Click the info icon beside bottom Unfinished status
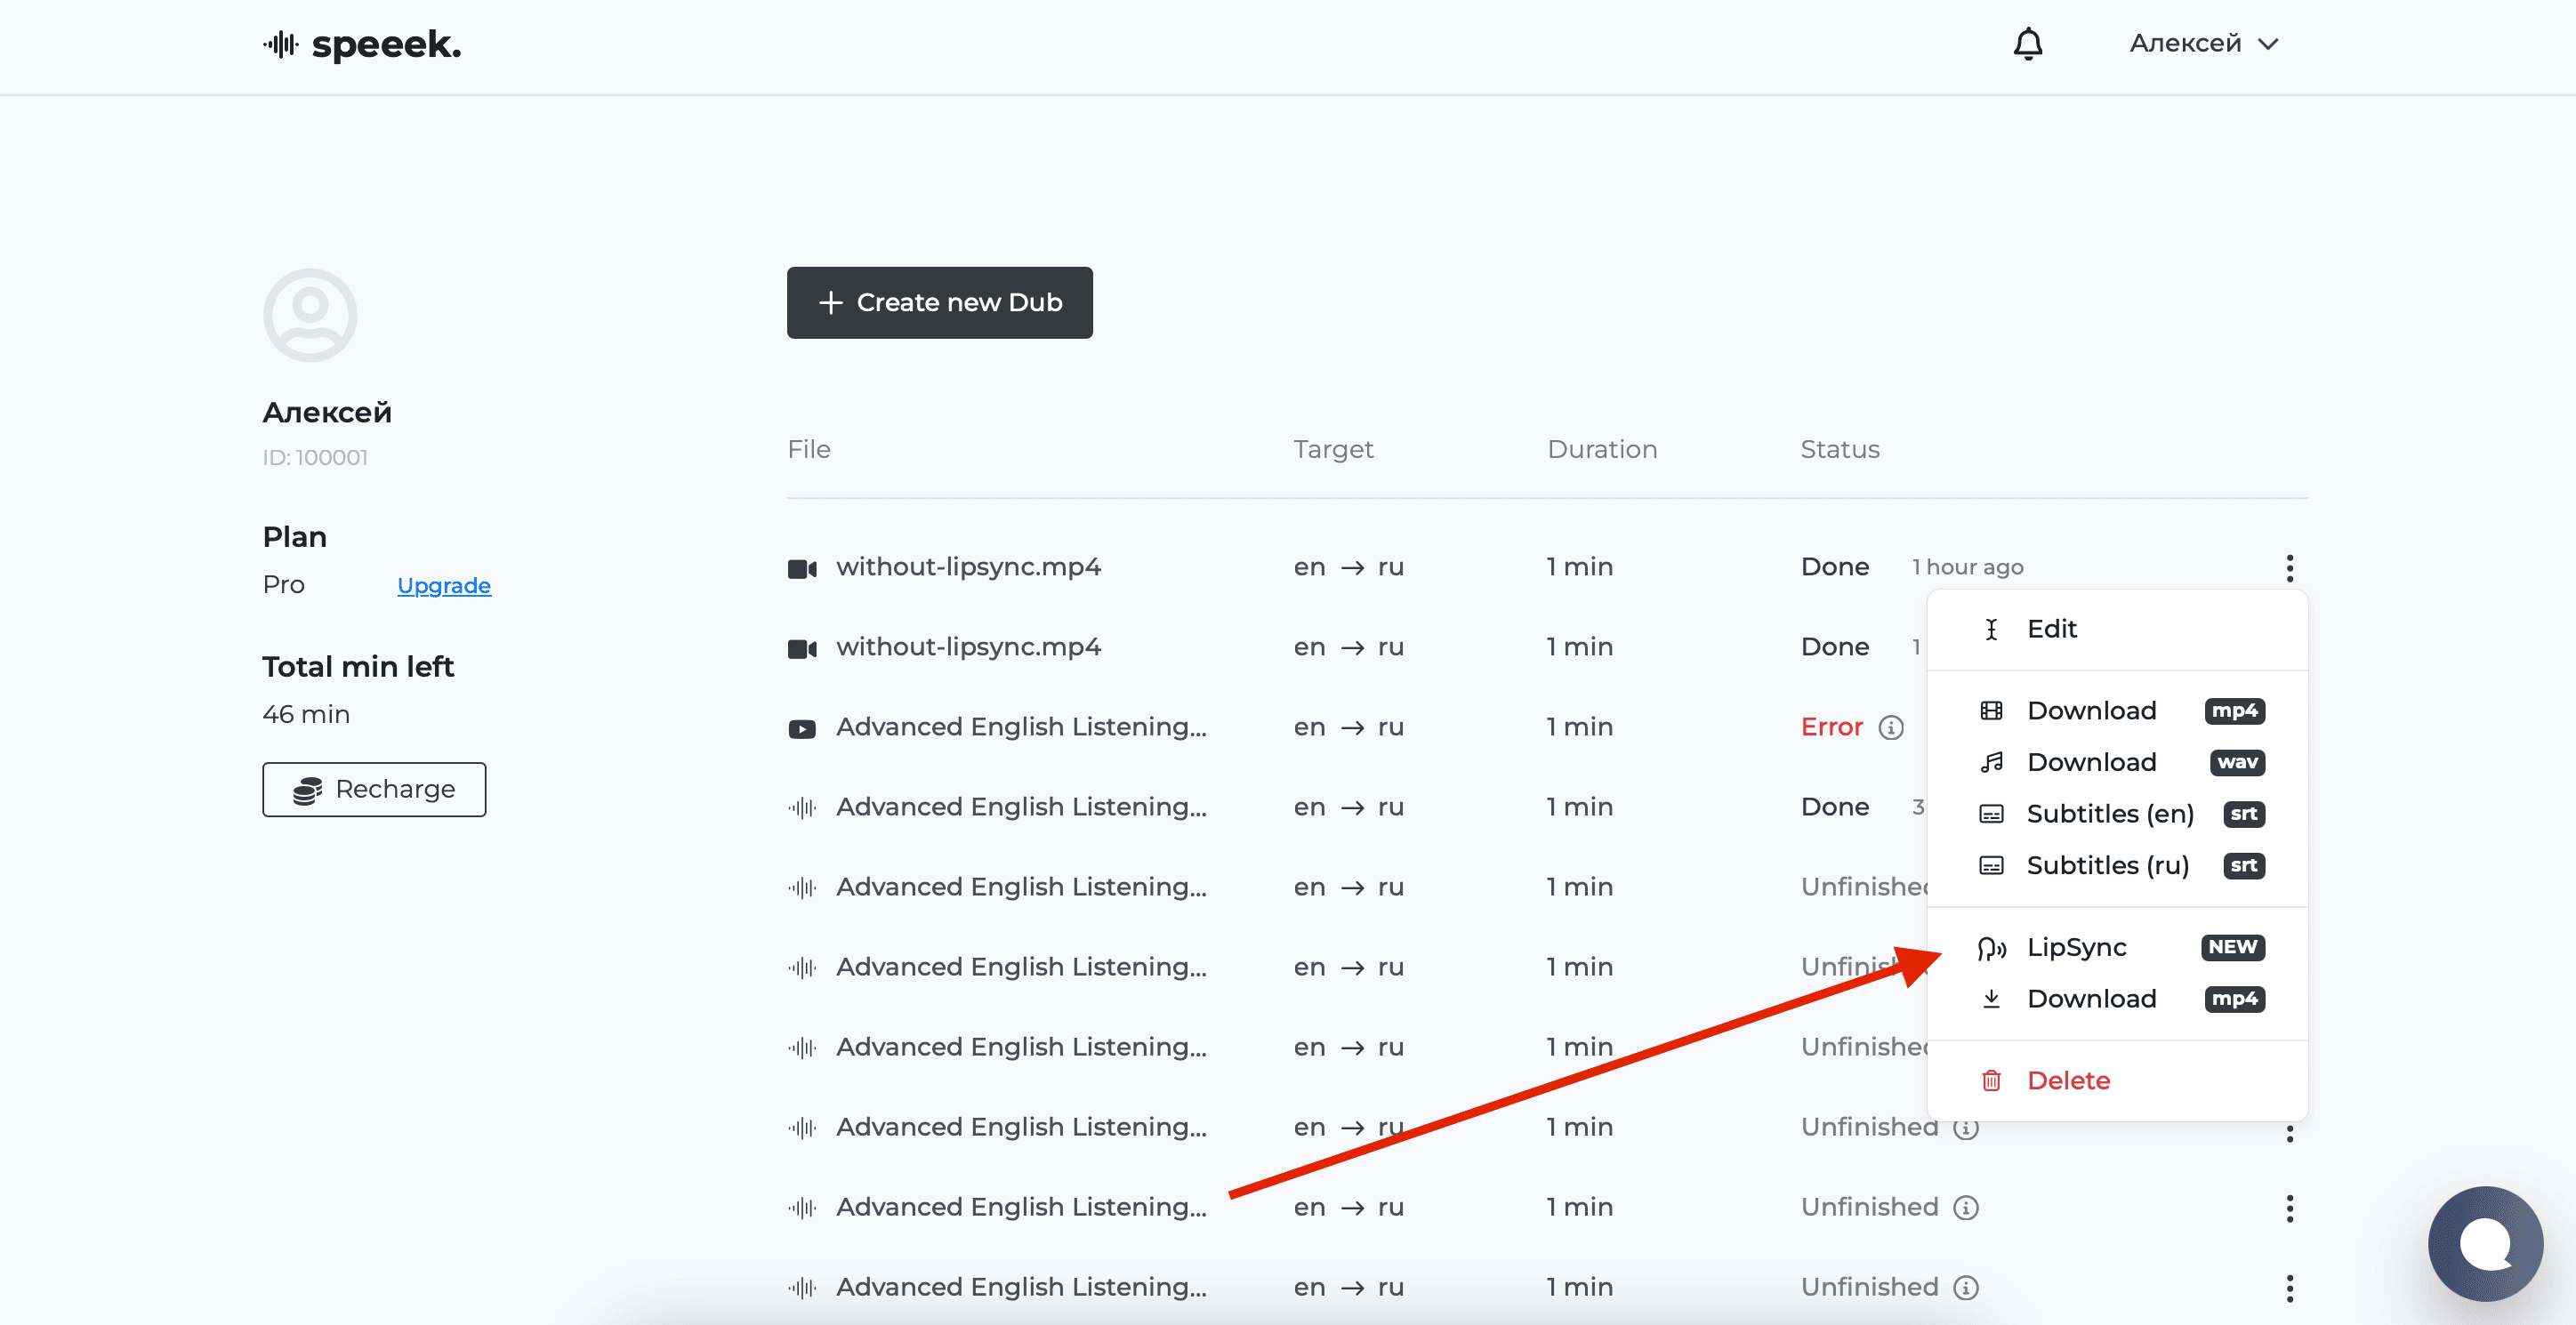The width and height of the screenshot is (2576, 1325). click(x=1966, y=1287)
